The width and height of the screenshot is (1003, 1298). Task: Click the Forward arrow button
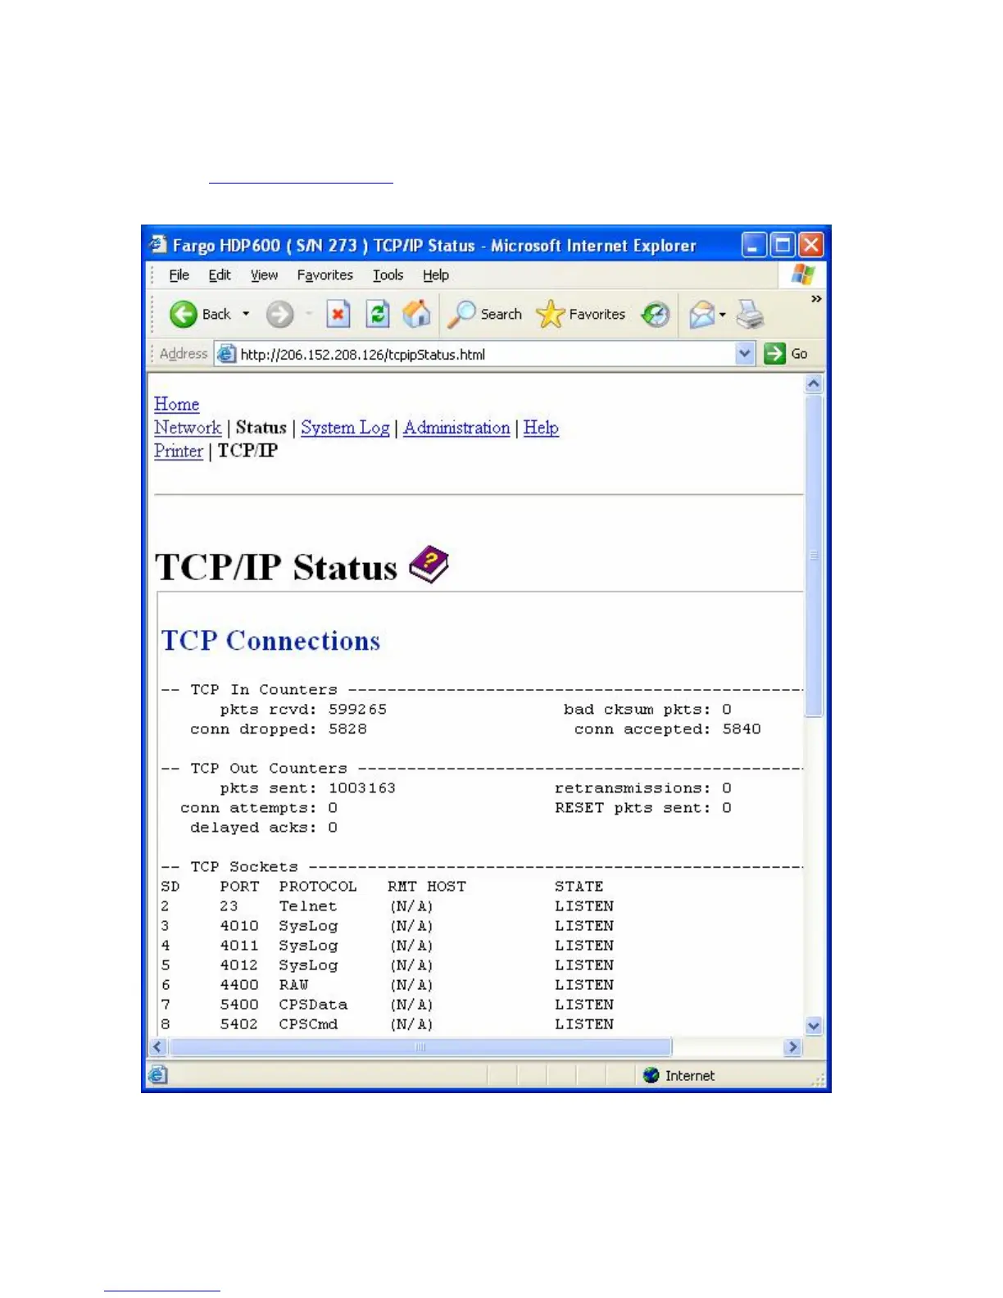(279, 314)
